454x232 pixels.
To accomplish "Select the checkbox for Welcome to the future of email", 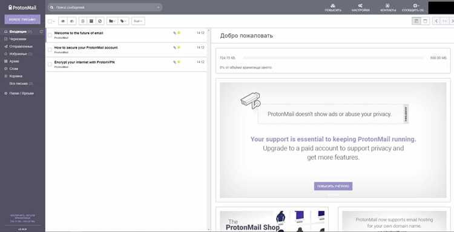I will click(50, 35).
